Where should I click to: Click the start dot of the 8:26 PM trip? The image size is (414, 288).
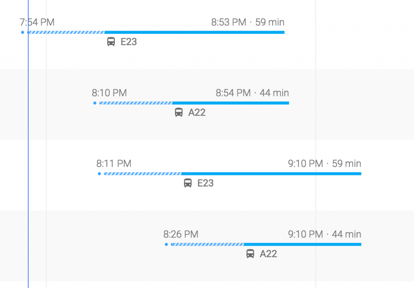(166, 244)
